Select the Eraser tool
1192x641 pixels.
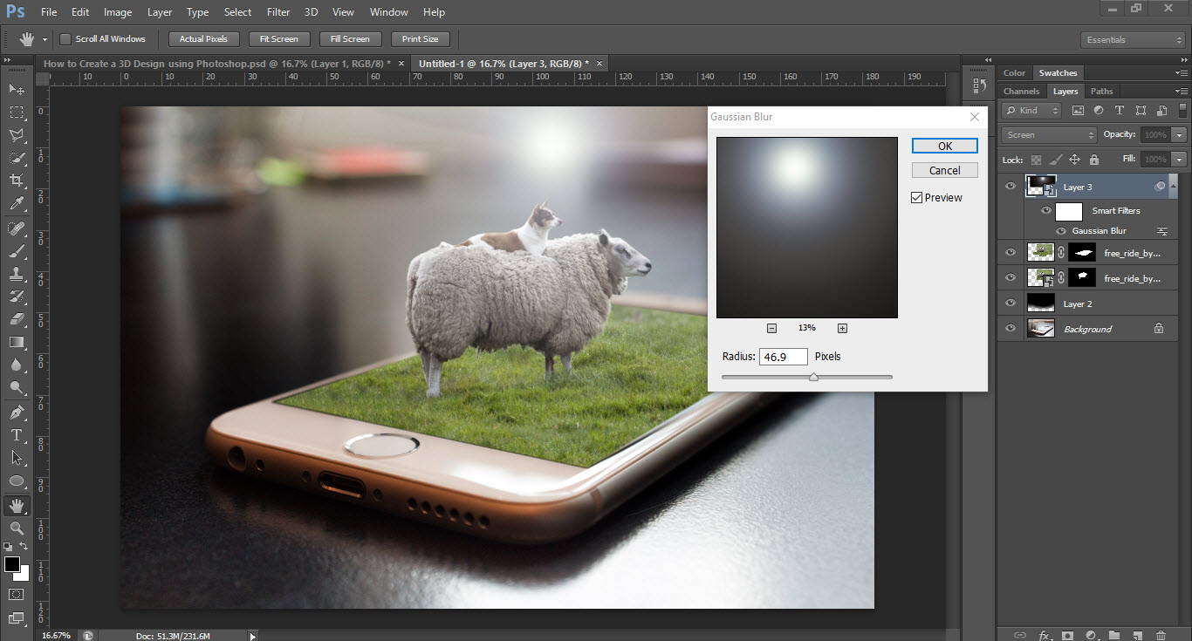(x=17, y=319)
